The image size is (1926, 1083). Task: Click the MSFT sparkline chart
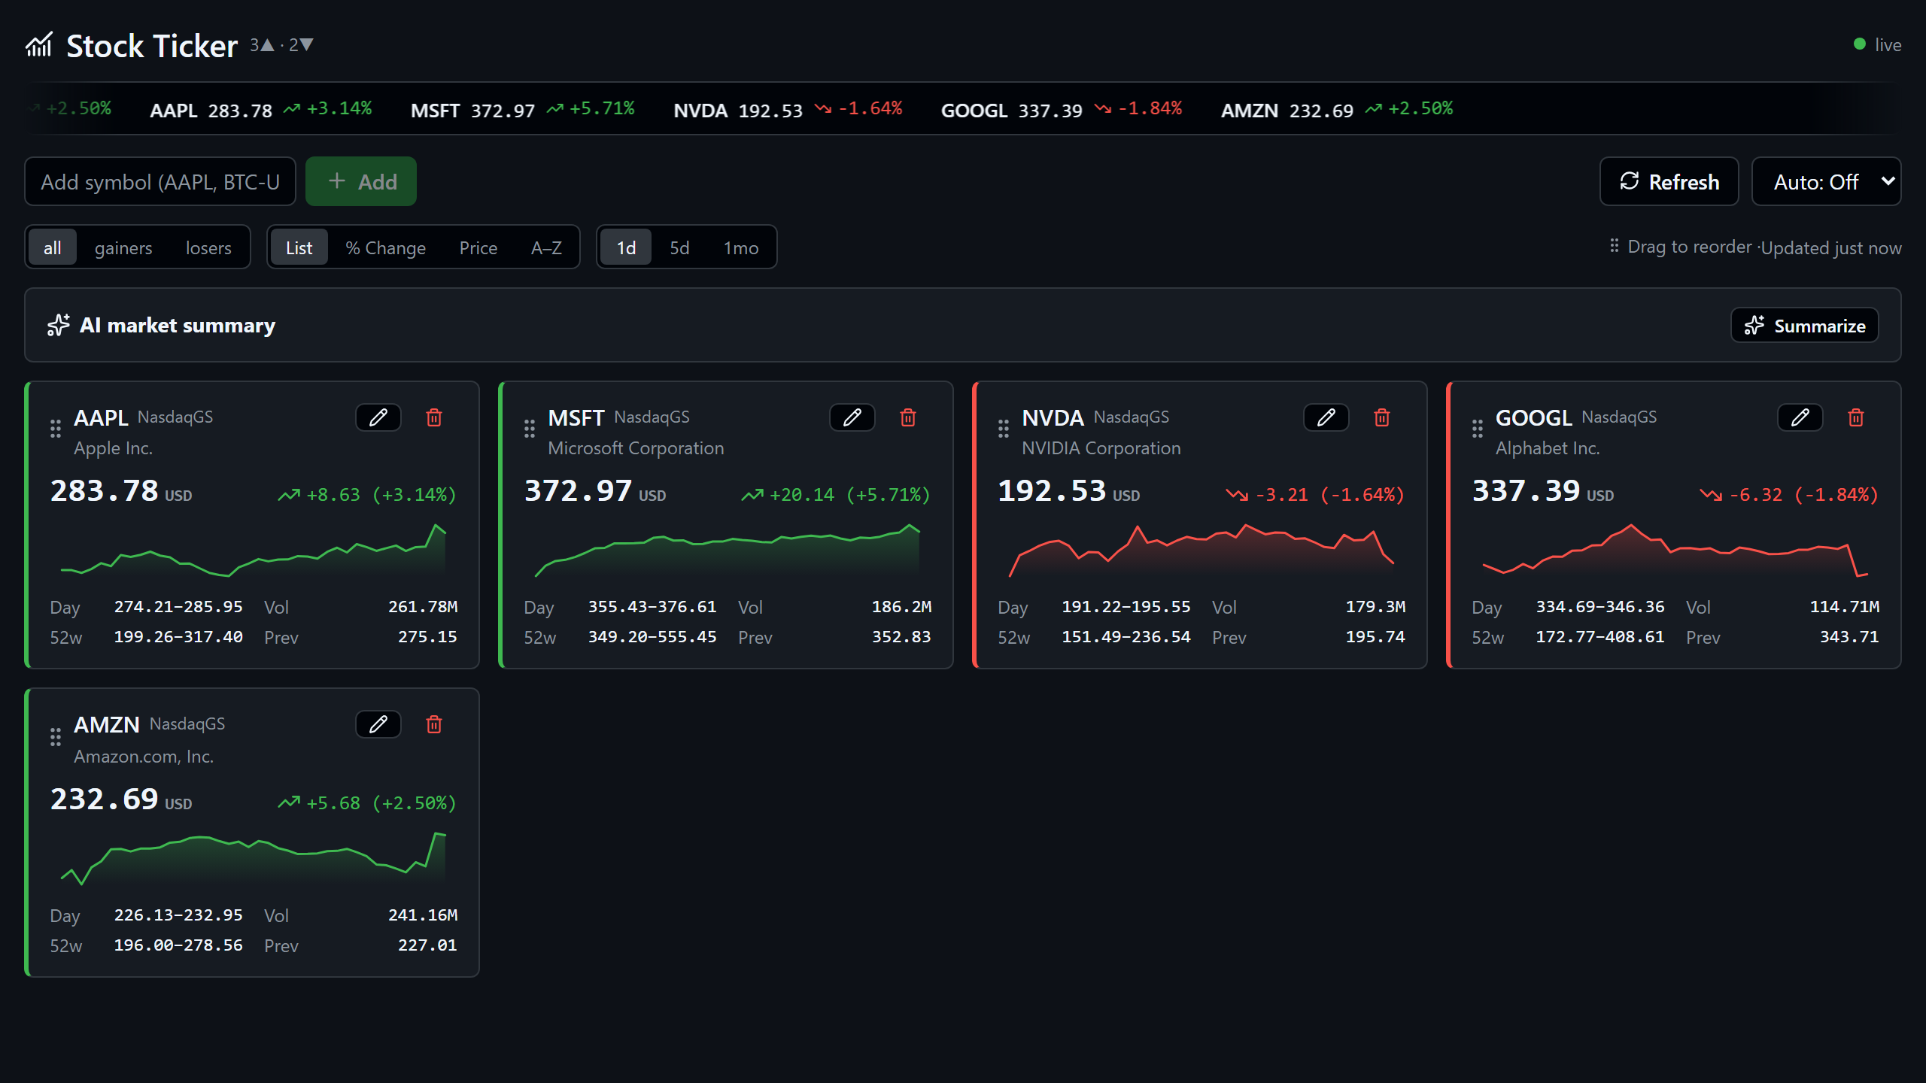point(728,551)
